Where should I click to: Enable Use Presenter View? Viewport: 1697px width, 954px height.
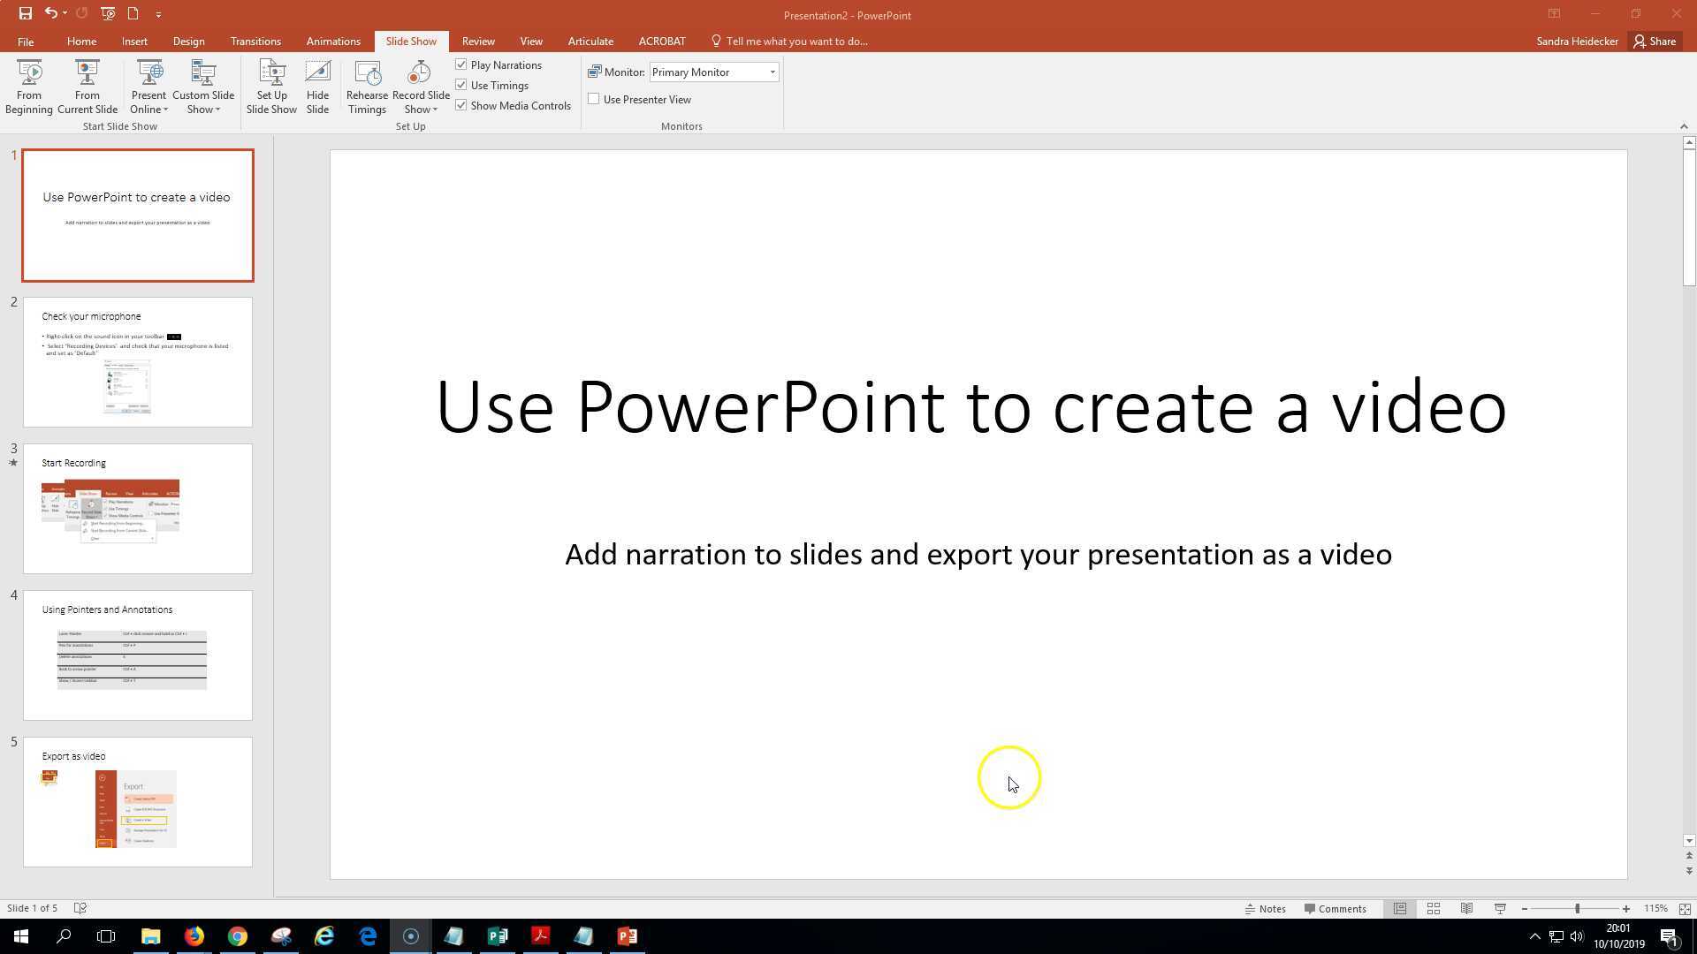pyautogui.click(x=593, y=98)
